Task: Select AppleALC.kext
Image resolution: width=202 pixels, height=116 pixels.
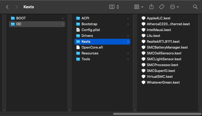Action: point(159,18)
